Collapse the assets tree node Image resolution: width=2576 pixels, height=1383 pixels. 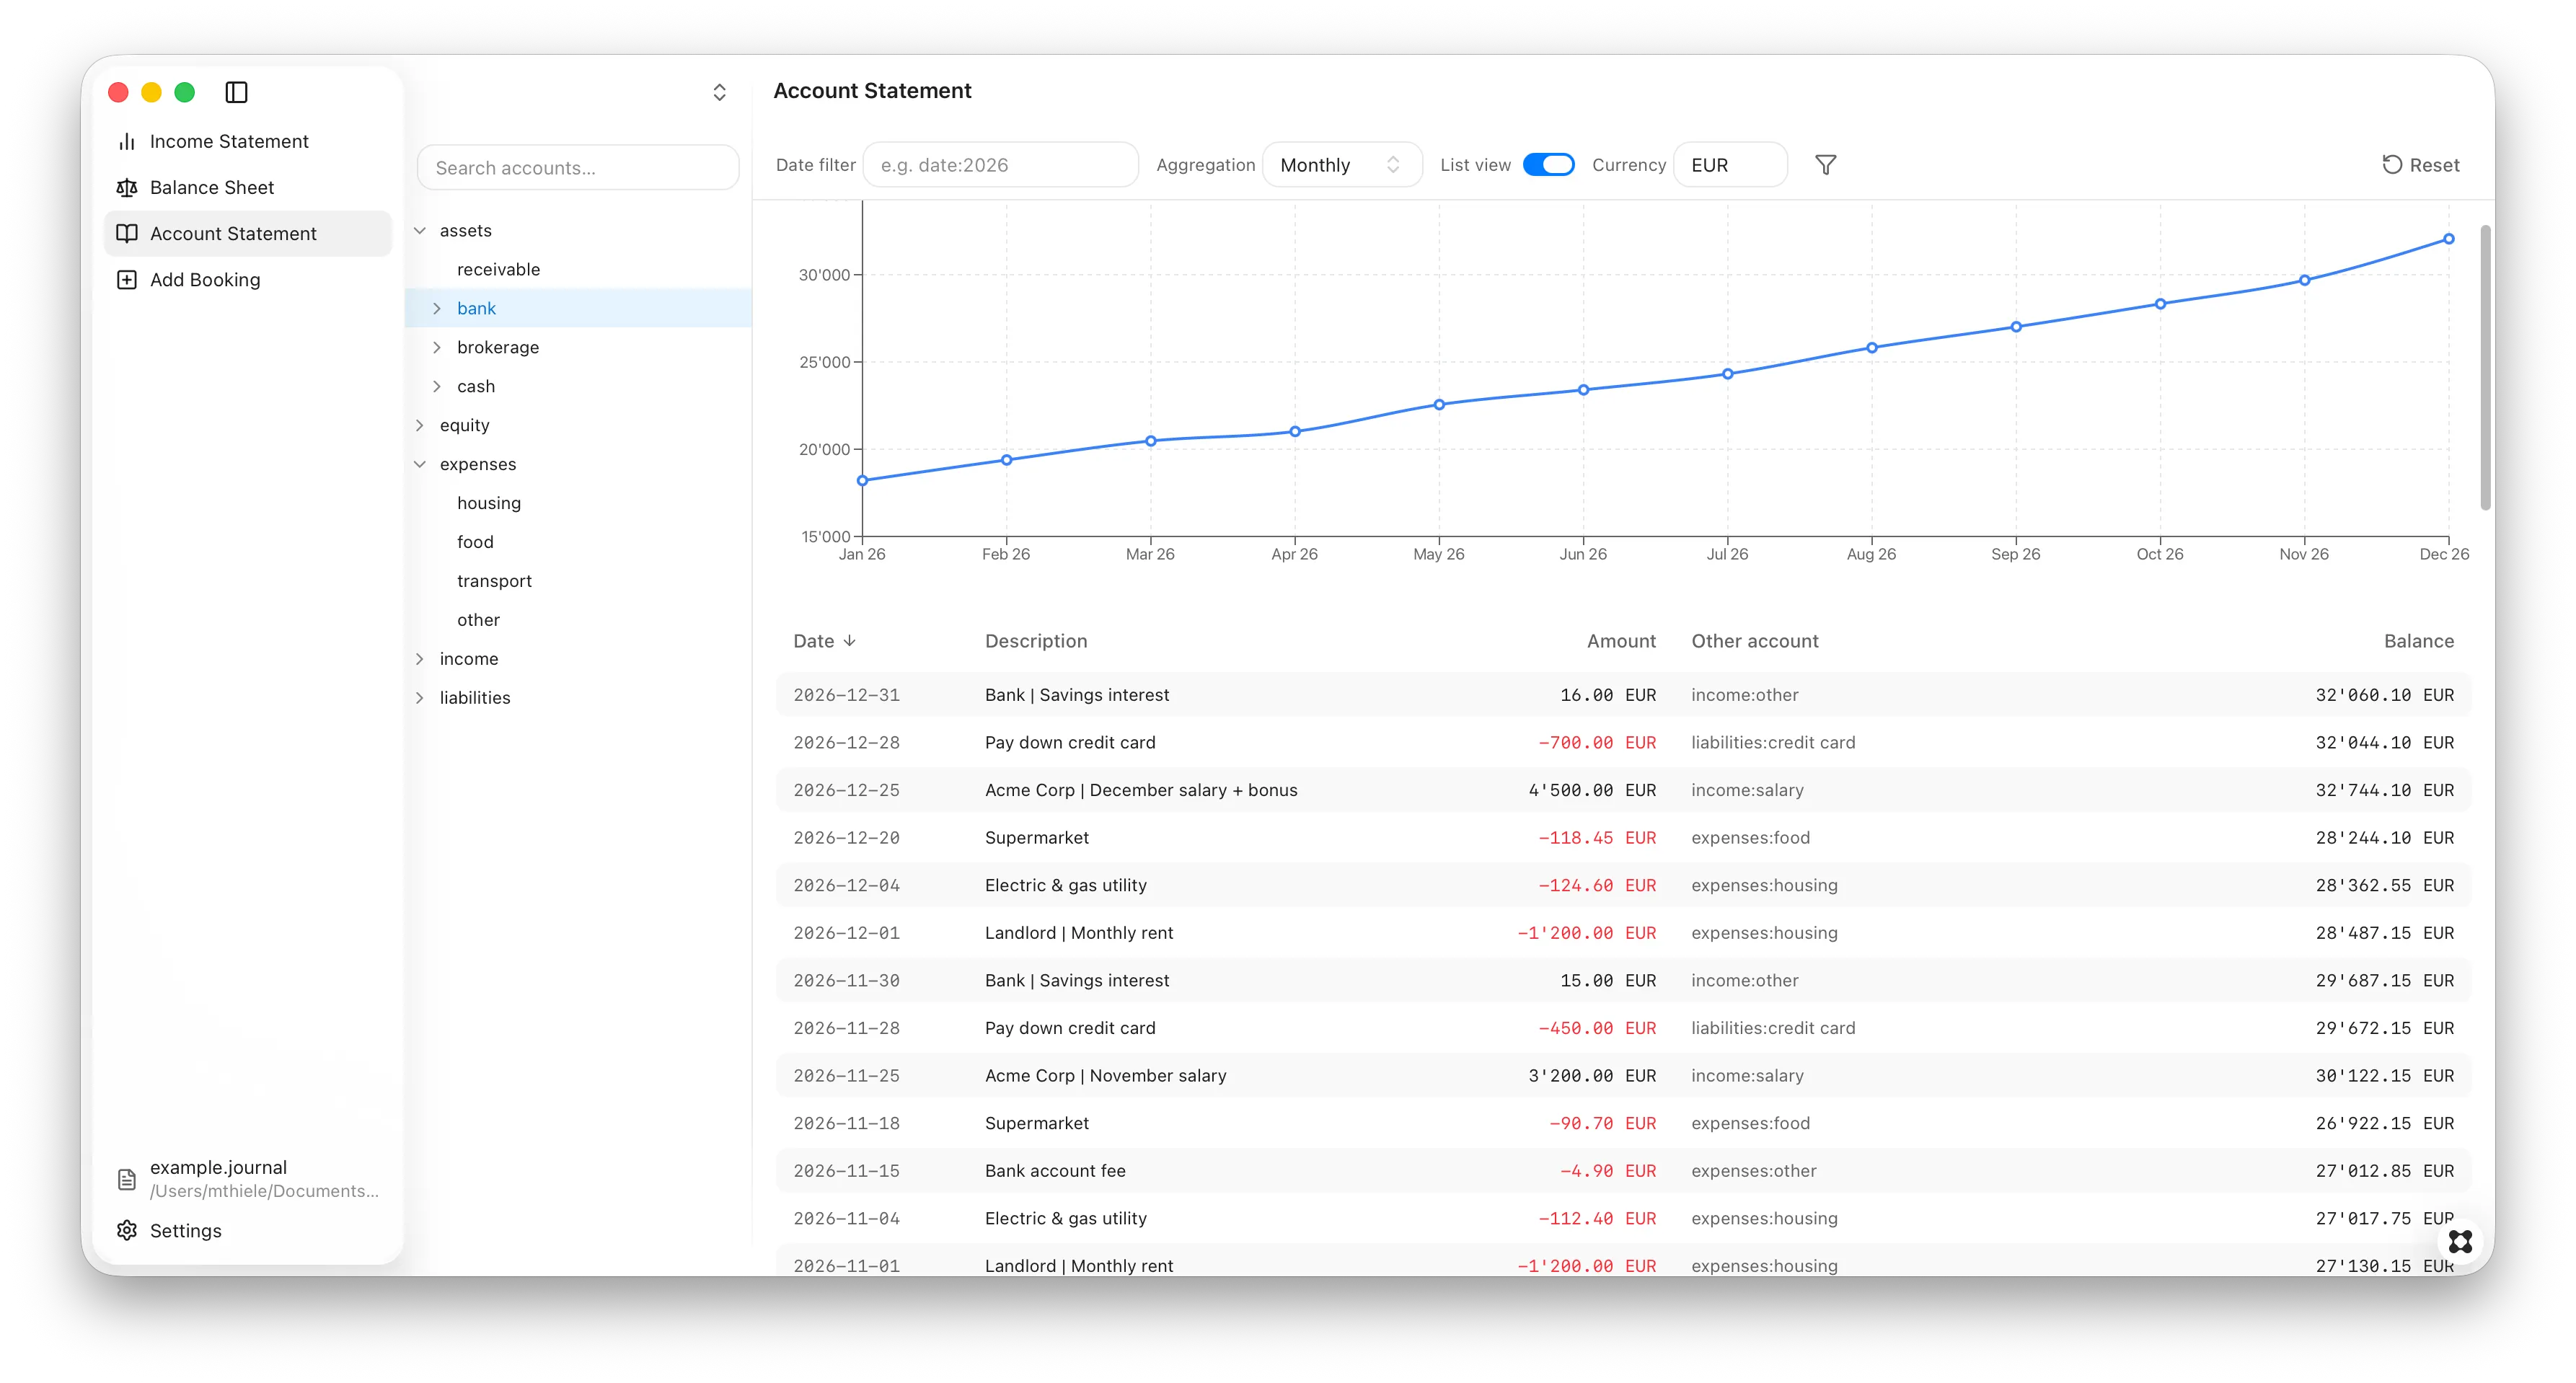pyautogui.click(x=420, y=230)
